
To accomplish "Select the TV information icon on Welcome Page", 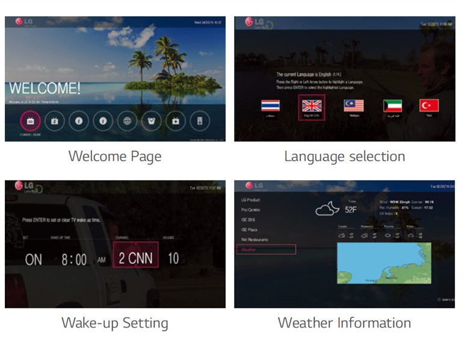I will [55, 121].
